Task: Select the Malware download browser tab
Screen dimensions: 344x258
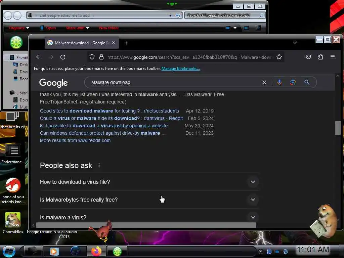Action: click(82, 43)
